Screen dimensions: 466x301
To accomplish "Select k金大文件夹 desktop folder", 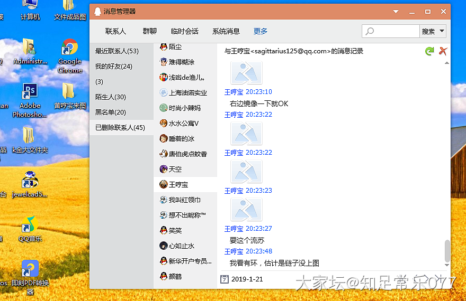I will [x=30, y=140].
